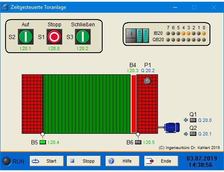Click the RUN status indicator lamp

tap(6, 161)
